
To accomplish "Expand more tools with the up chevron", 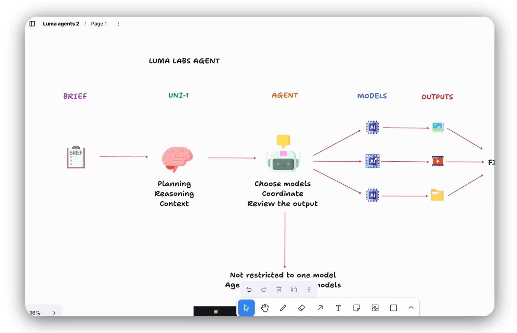I will coord(411,308).
